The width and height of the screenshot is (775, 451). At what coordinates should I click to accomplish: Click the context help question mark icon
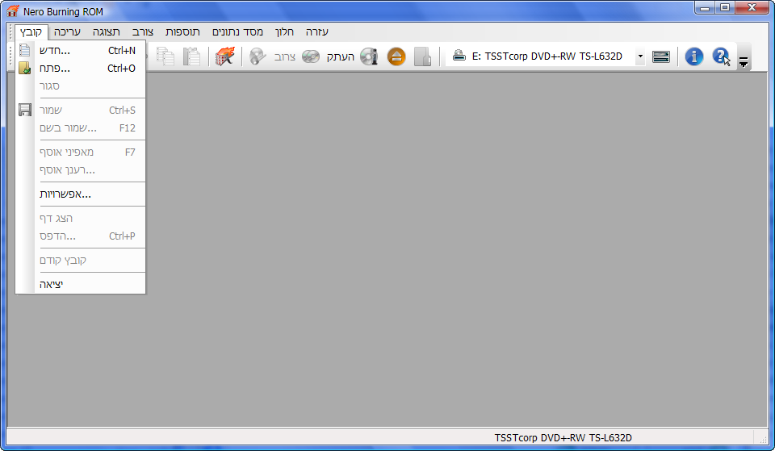tap(721, 56)
